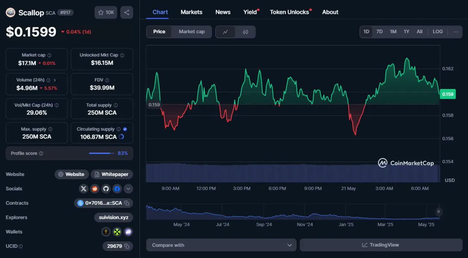The image size is (468, 258).
Task: Expand more socials chevron button
Action: click(x=128, y=189)
